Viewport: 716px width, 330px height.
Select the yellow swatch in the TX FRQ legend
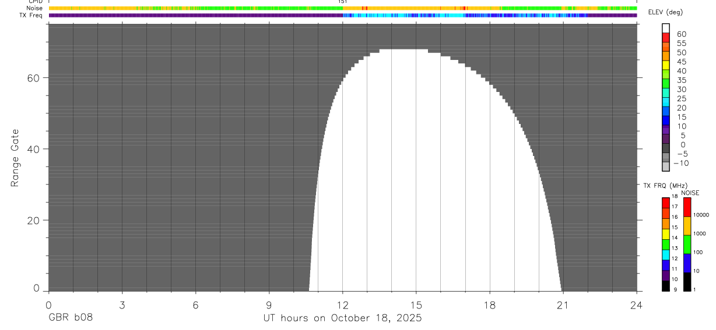(665, 233)
